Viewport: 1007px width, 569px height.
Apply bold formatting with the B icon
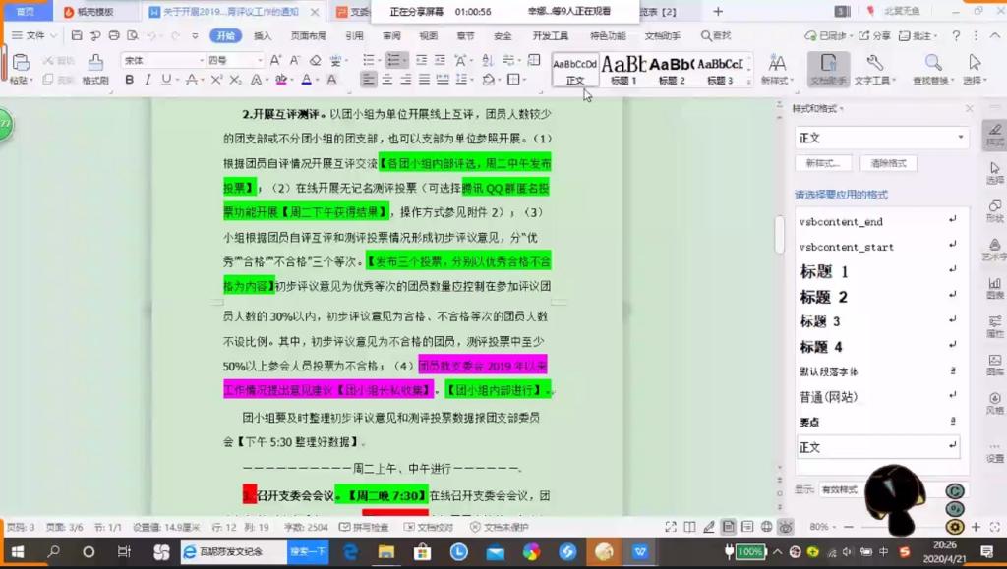[x=129, y=80]
